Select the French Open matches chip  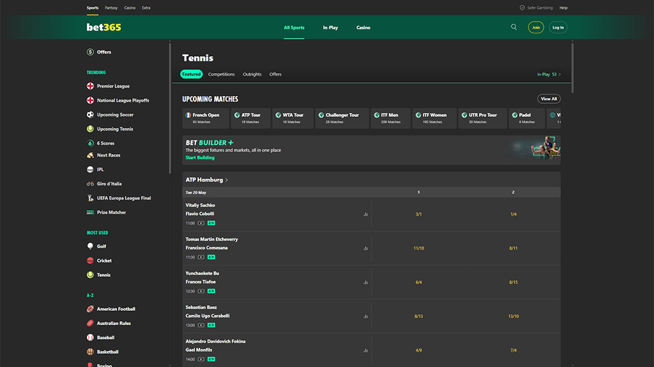(205, 118)
